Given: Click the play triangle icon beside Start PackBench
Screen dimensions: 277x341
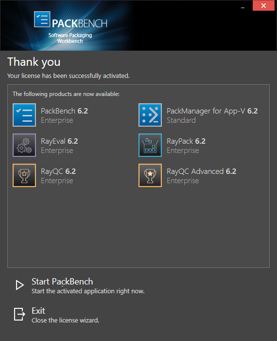Looking at the screenshot, I should point(20,285).
